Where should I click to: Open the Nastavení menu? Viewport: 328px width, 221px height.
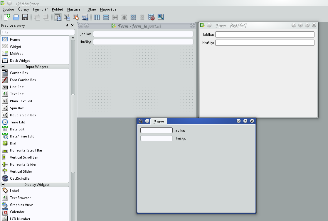pyautogui.click(x=75, y=9)
